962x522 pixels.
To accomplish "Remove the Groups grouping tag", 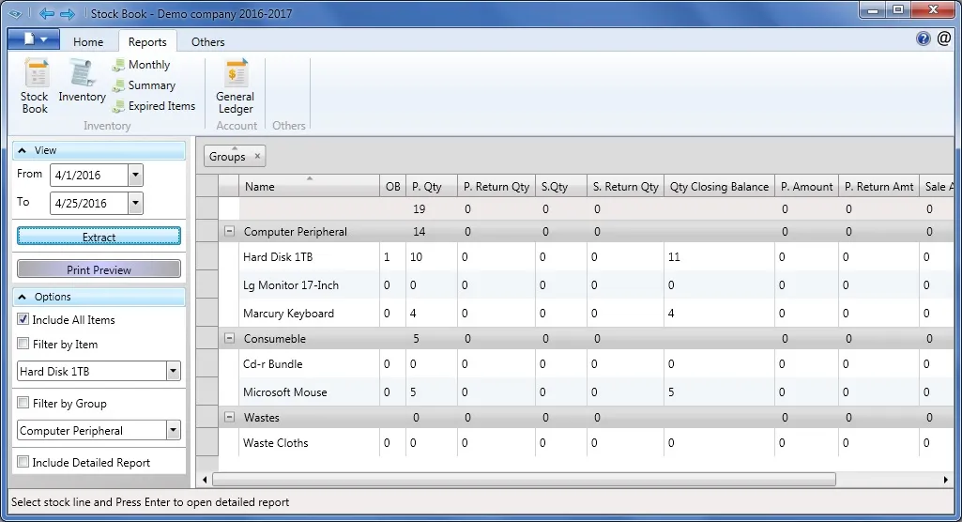I will tap(258, 156).
